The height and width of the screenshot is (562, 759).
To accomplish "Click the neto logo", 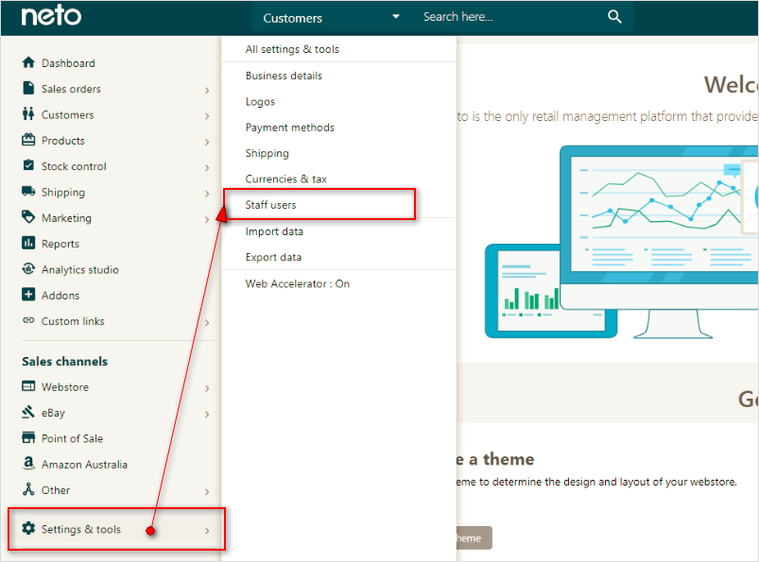I will (x=51, y=17).
